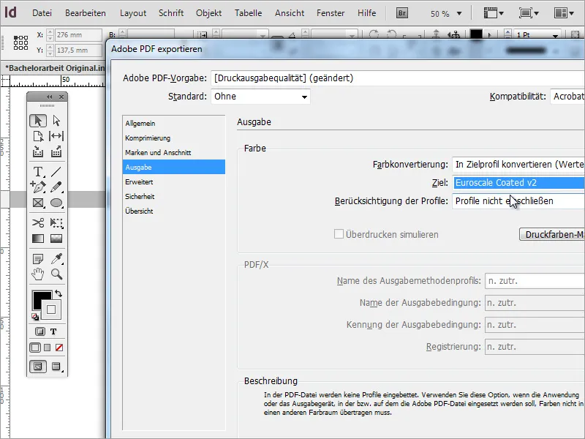Screen dimensions: 585x439
Task: Apply None button with red slash
Action: [59, 348]
